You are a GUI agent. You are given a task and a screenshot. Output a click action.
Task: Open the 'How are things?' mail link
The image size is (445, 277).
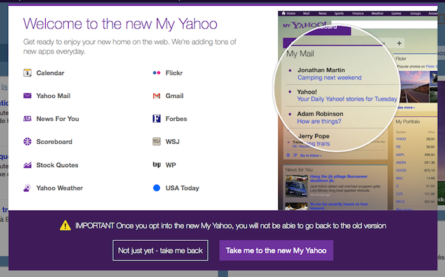(x=319, y=121)
